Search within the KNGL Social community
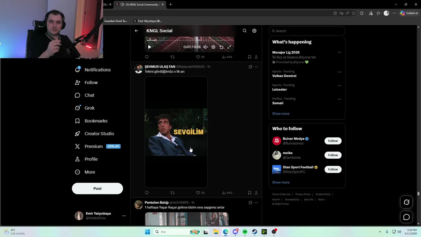The image size is (421, 237). [x=244, y=31]
